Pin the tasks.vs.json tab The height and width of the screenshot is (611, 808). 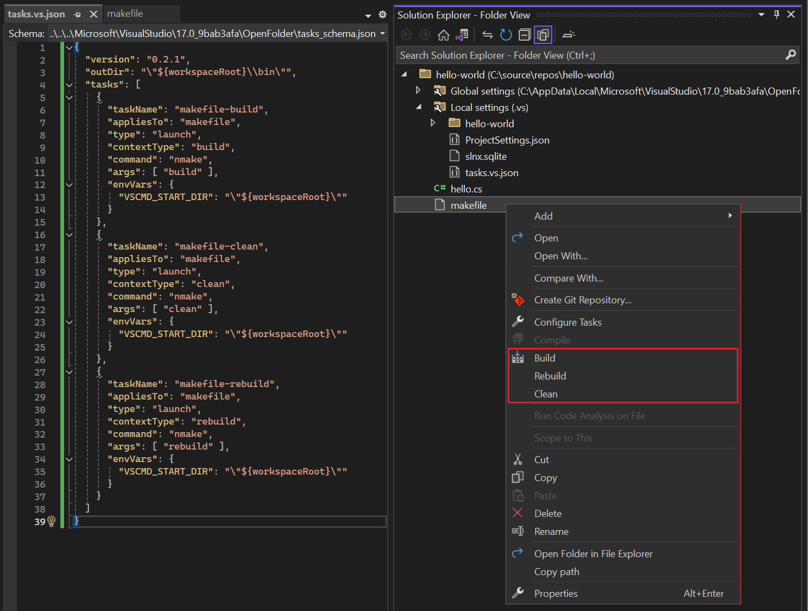click(x=78, y=15)
